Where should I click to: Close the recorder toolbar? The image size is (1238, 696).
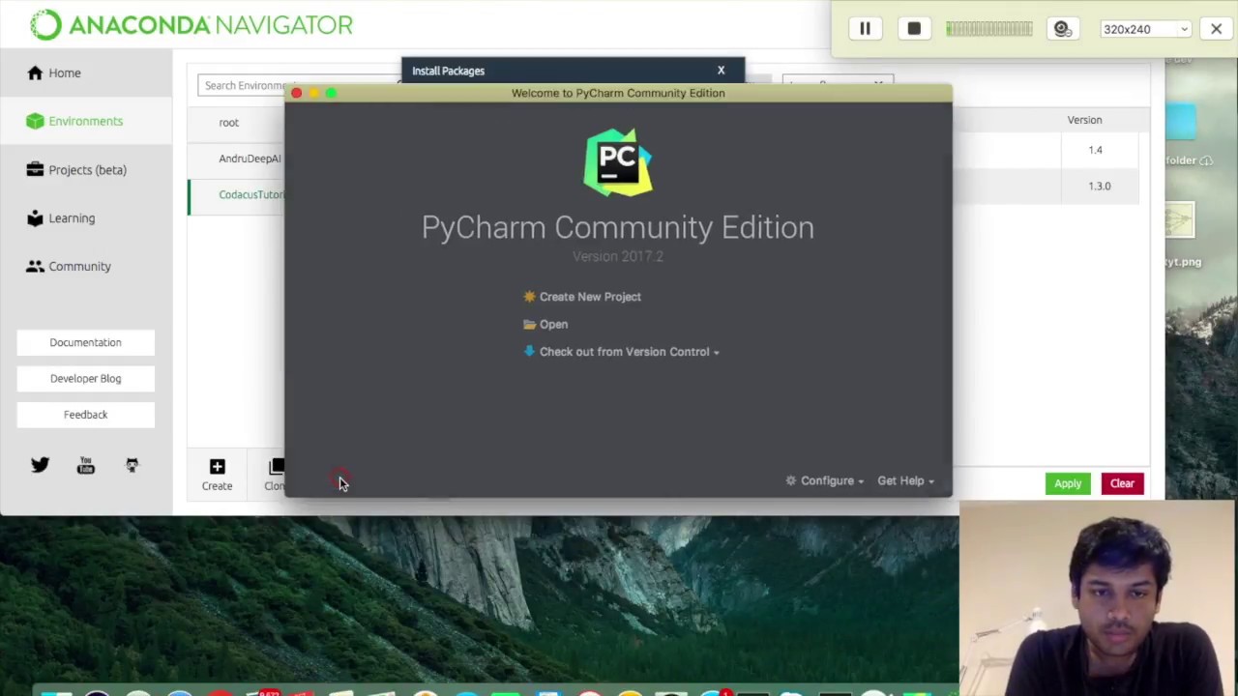point(1217,29)
